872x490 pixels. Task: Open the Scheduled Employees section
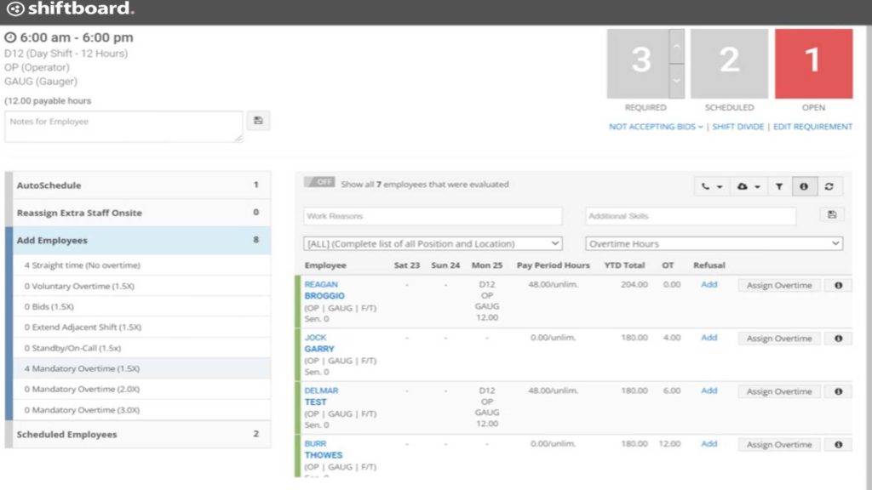click(138, 435)
